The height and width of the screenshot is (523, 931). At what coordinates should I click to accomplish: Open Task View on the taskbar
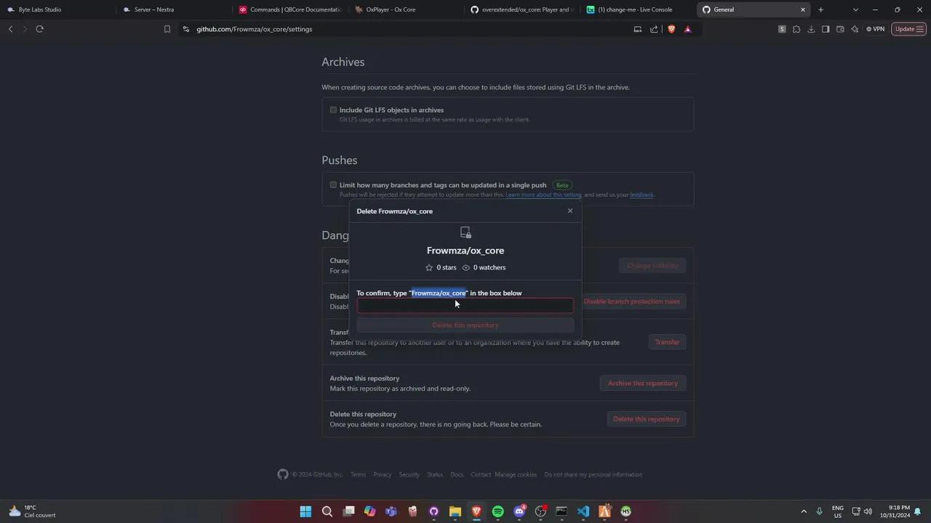pos(348,511)
